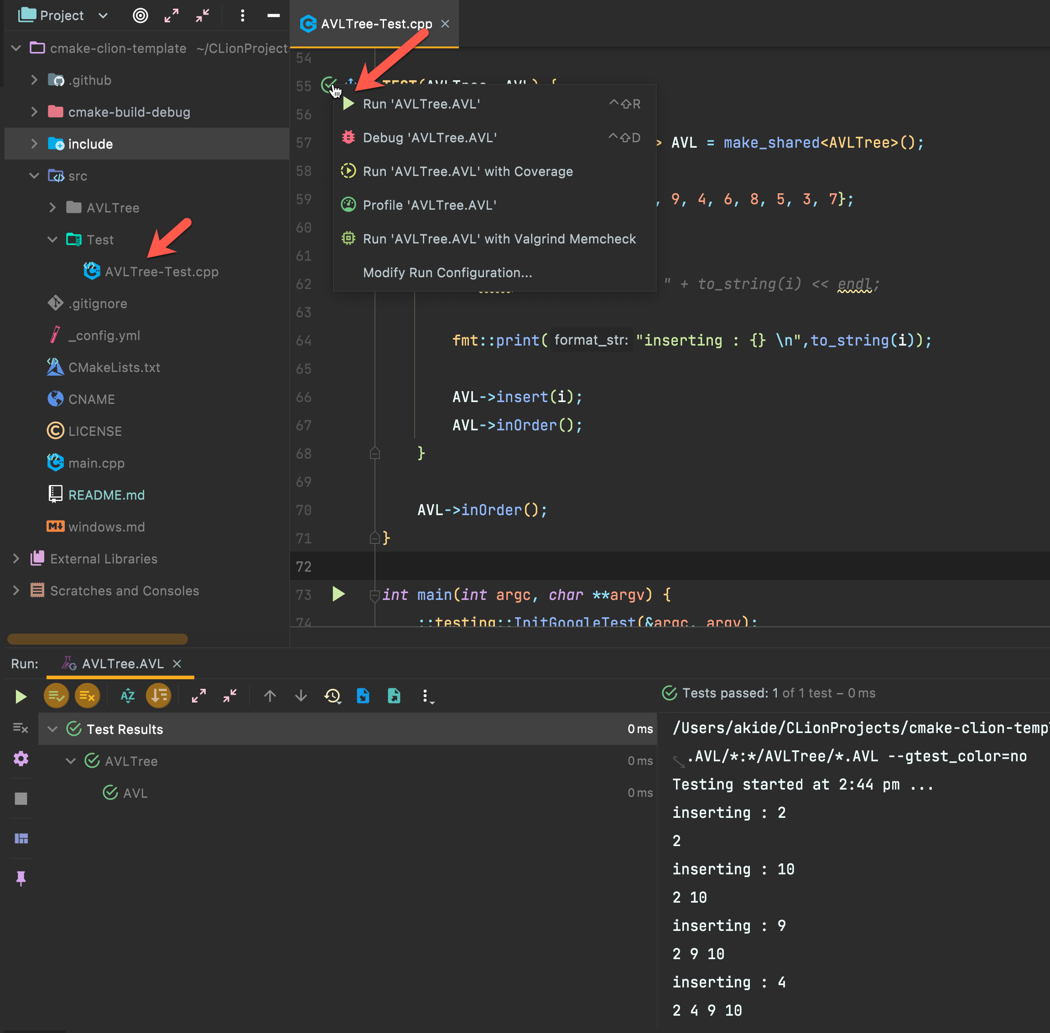Click the Stop process square icon
Image resolution: width=1050 pixels, height=1033 pixels.
[21, 798]
